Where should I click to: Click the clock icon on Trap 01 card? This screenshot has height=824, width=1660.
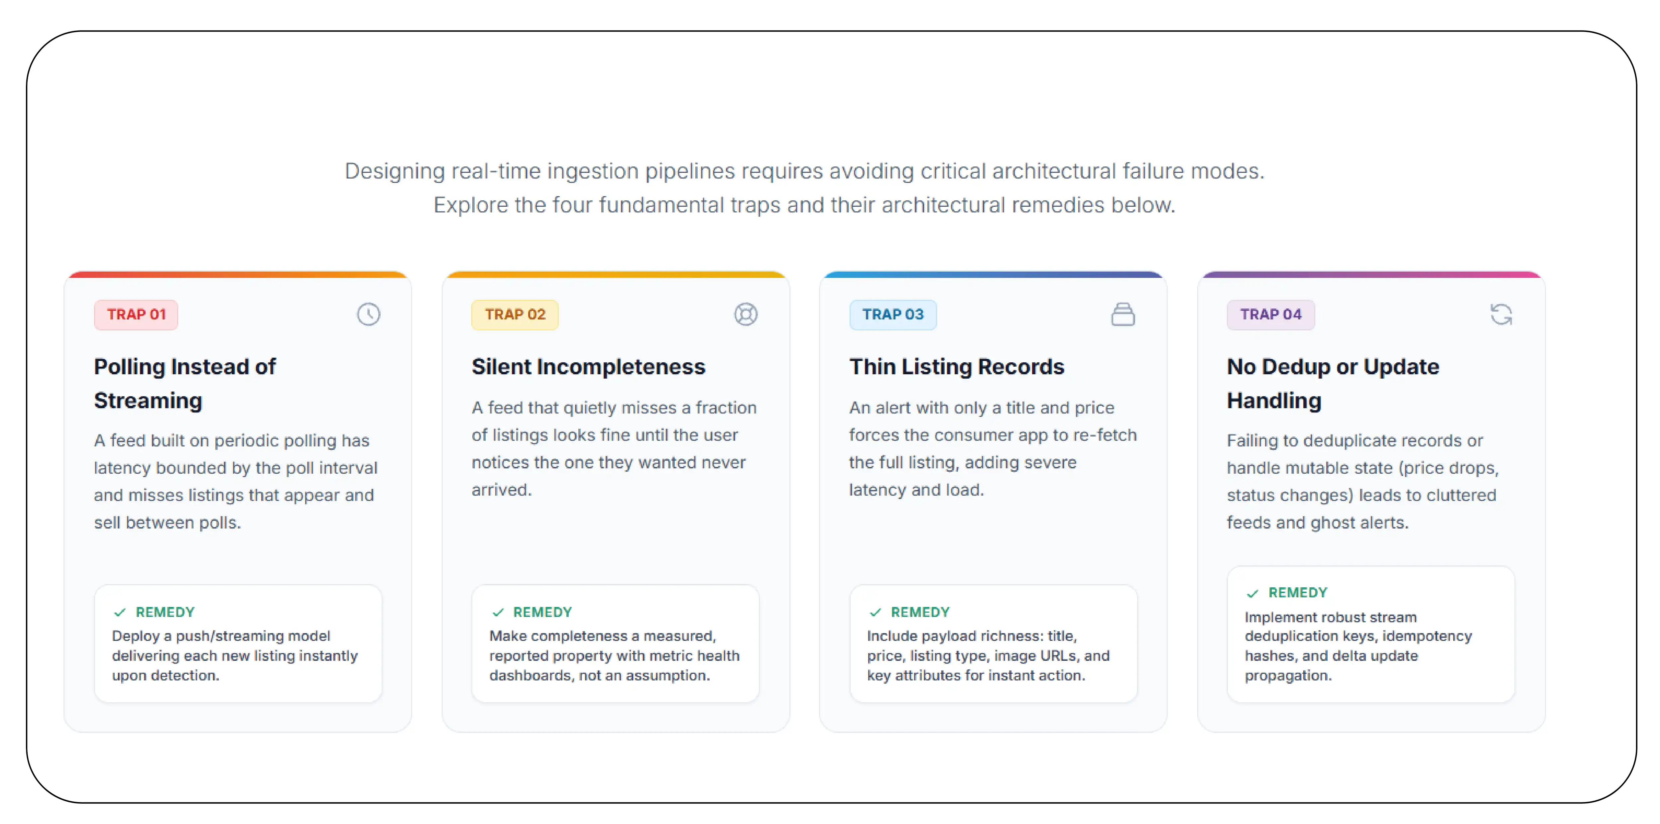[x=369, y=314]
